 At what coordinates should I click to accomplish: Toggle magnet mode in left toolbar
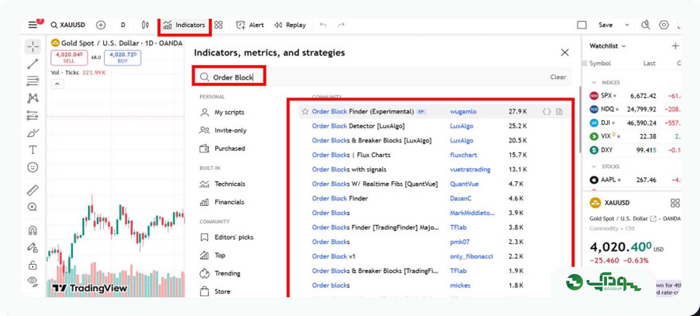point(33,230)
